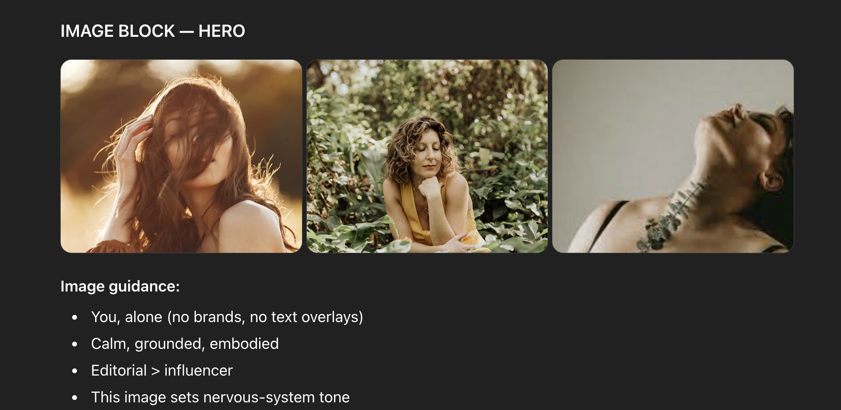Click the Image guidance: label
Screen dimensions: 841x410
coord(120,286)
